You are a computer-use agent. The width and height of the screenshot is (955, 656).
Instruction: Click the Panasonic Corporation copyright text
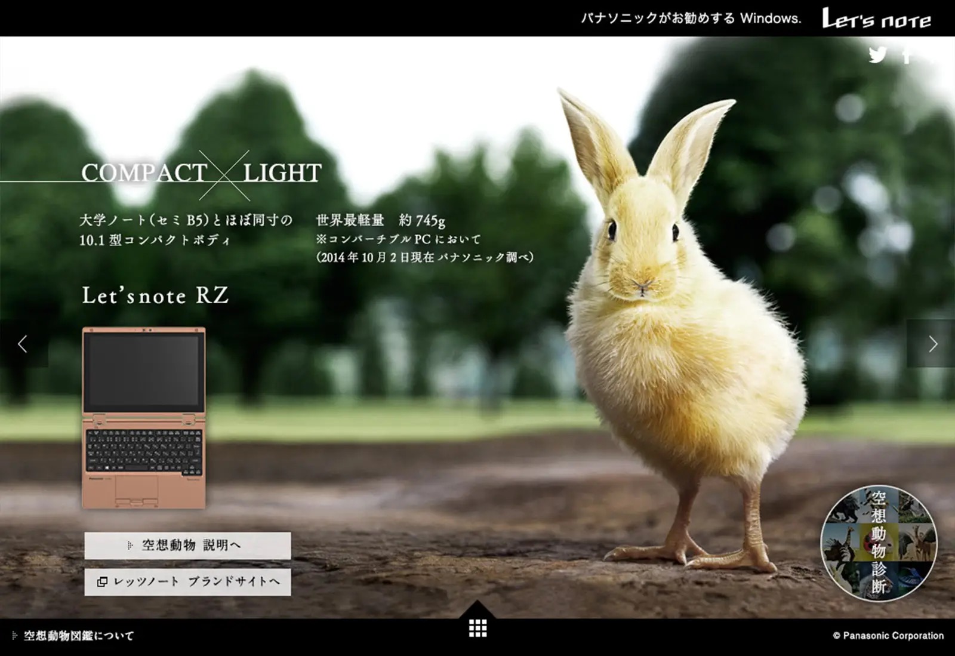pos(888,636)
